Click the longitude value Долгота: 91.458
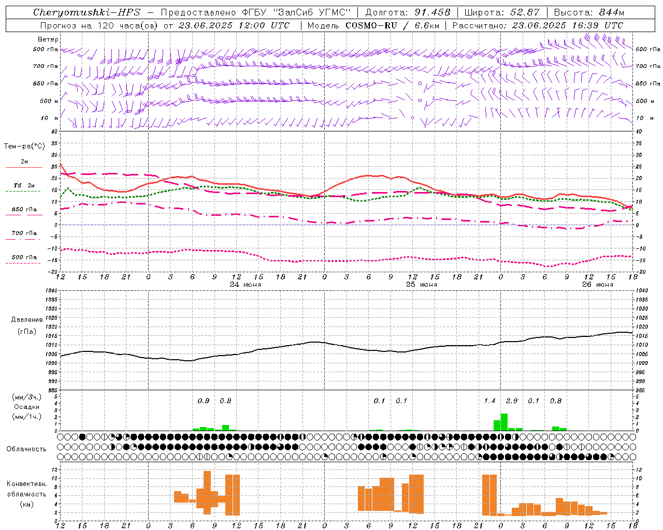Screen dimensions: 663x530 coord(408,12)
